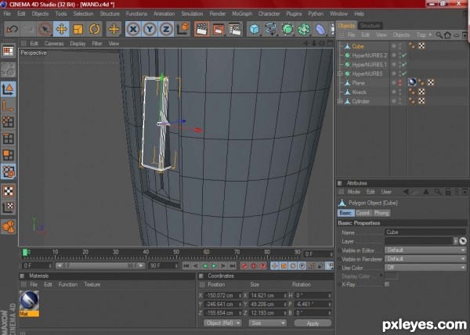Open the Simulation menu

(x=192, y=14)
